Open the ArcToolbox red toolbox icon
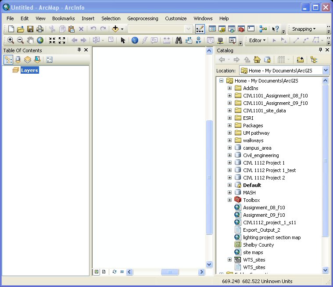 pos(241,29)
